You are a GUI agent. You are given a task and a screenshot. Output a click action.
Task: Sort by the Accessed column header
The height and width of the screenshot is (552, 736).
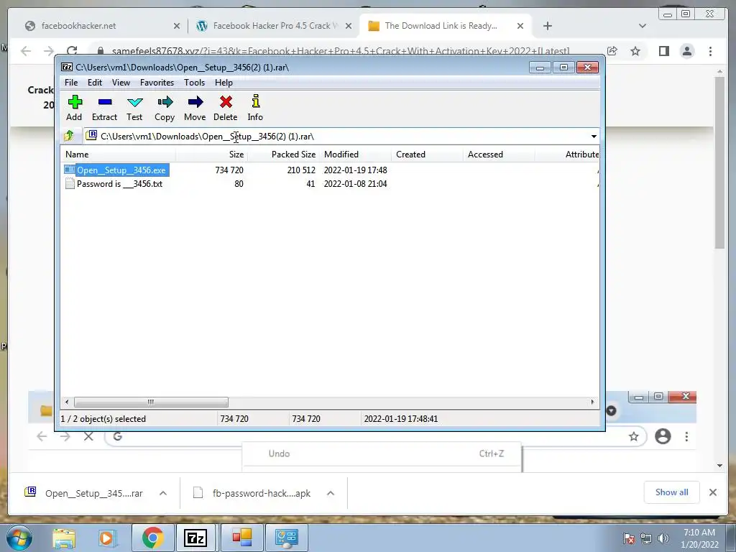tap(499, 155)
